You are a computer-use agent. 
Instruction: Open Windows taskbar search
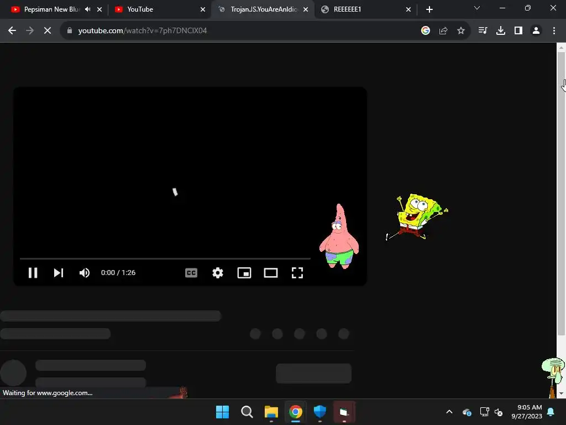coord(247,412)
